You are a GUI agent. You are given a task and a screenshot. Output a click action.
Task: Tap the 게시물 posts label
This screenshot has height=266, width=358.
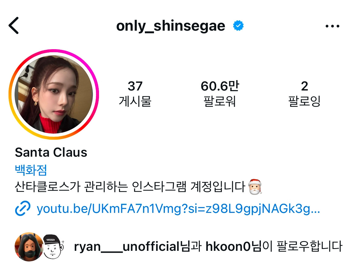[x=135, y=101]
